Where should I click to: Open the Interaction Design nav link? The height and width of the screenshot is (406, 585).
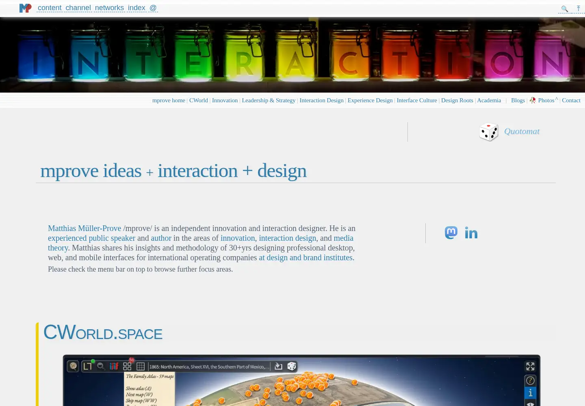click(321, 100)
